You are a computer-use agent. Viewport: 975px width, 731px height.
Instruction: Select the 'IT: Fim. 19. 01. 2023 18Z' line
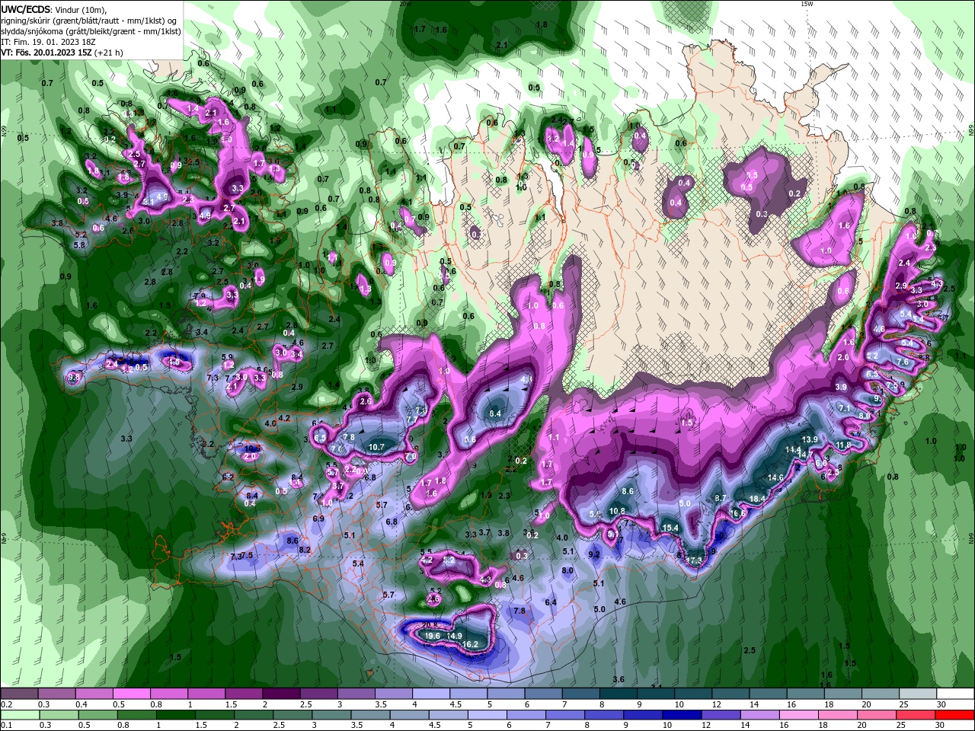(49, 43)
